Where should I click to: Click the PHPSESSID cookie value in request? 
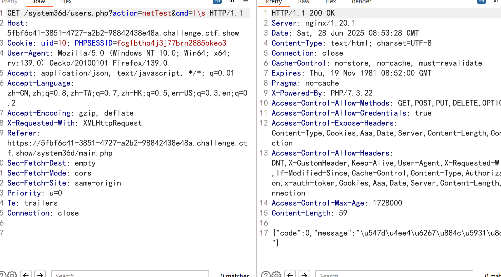(x=171, y=43)
